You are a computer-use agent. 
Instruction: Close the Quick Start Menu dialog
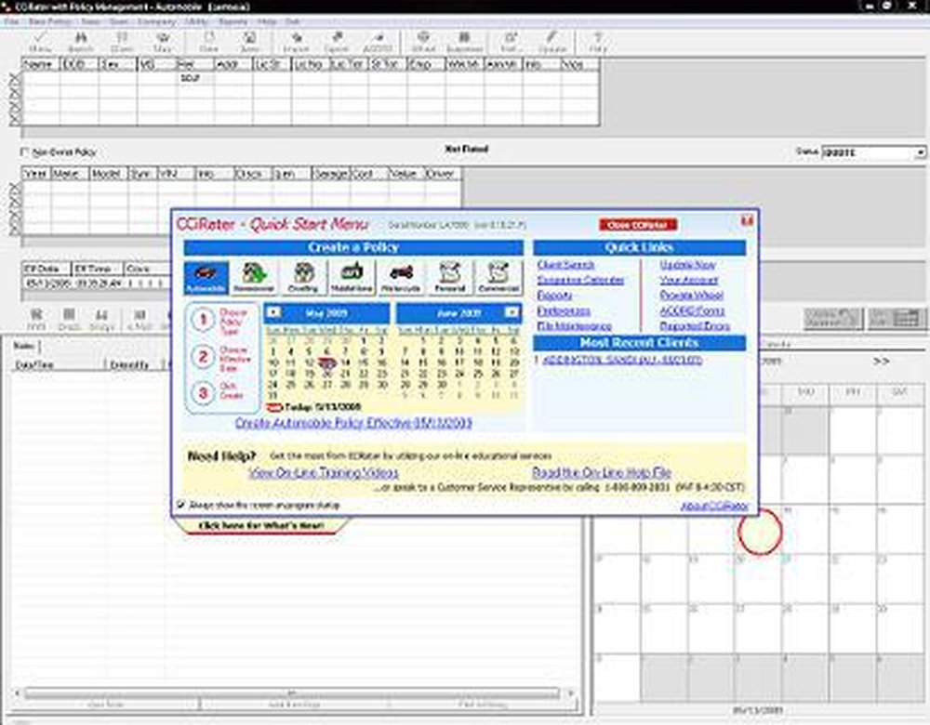[747, 220]
